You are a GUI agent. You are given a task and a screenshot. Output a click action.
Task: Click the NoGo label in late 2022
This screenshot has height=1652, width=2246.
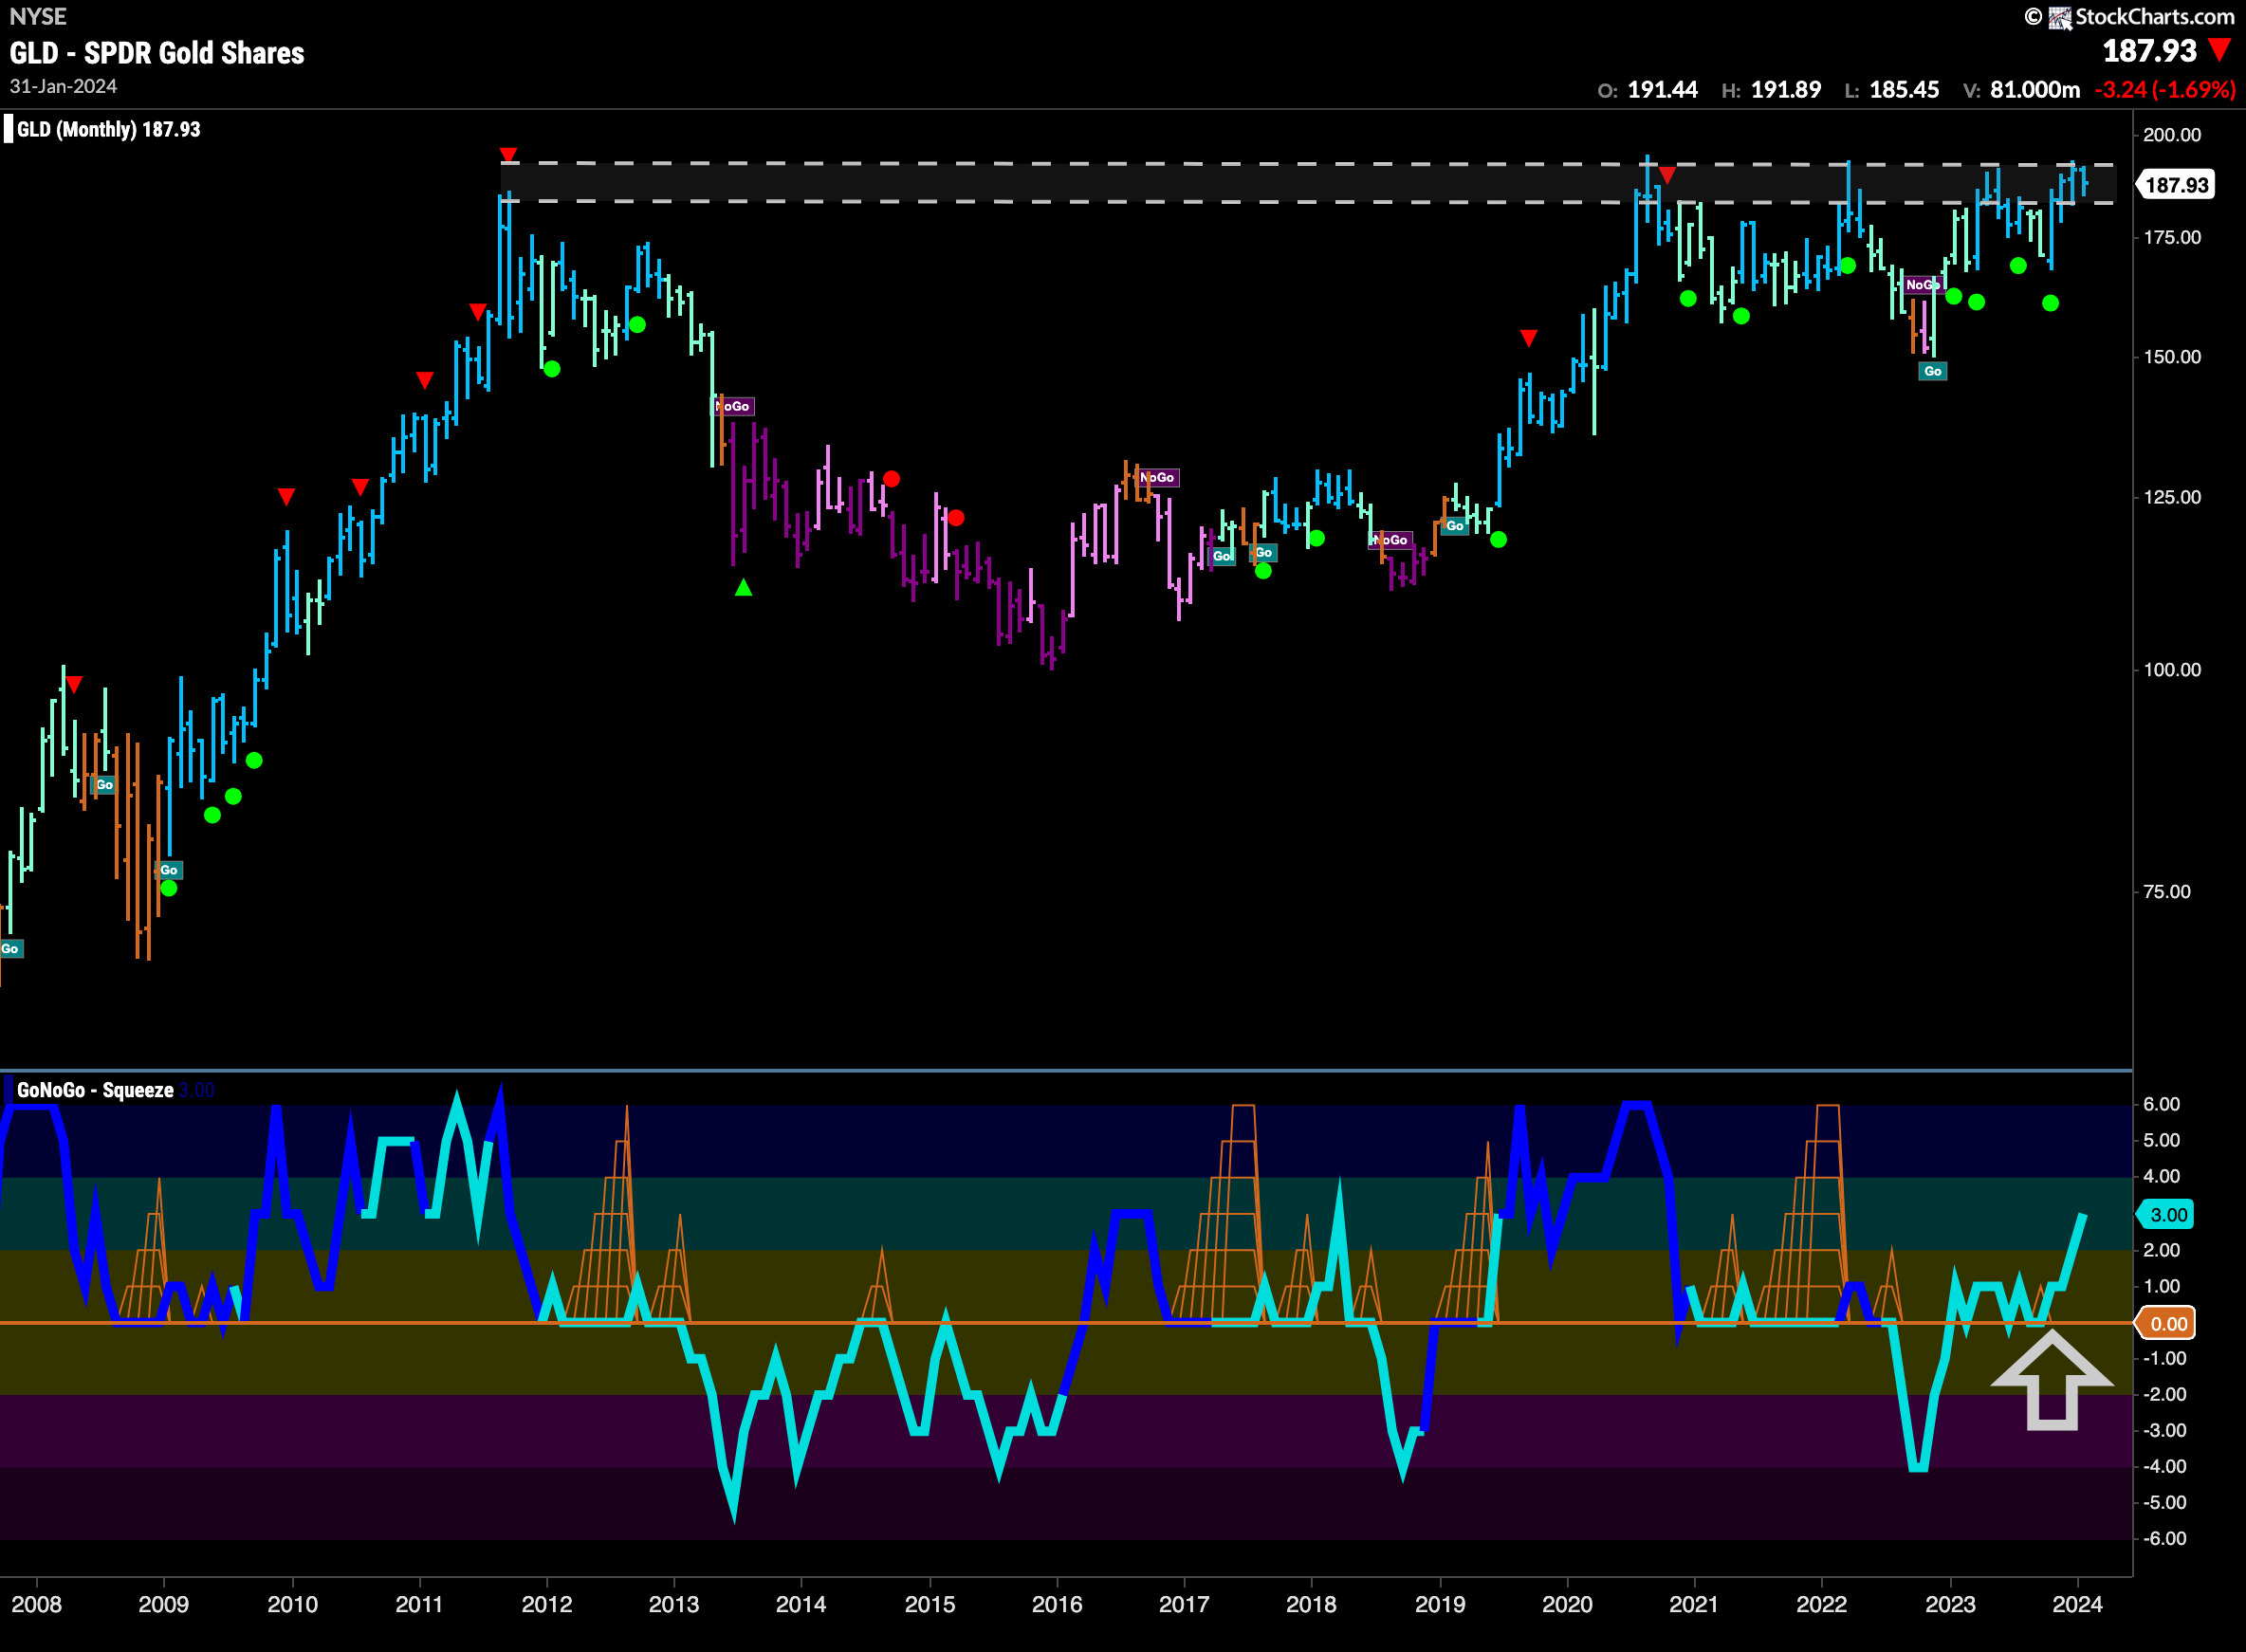click(x=1921, y=285)
